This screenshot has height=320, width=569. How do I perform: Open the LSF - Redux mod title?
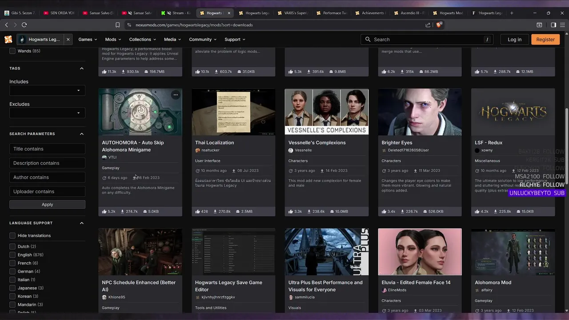(x=489, y=143)
